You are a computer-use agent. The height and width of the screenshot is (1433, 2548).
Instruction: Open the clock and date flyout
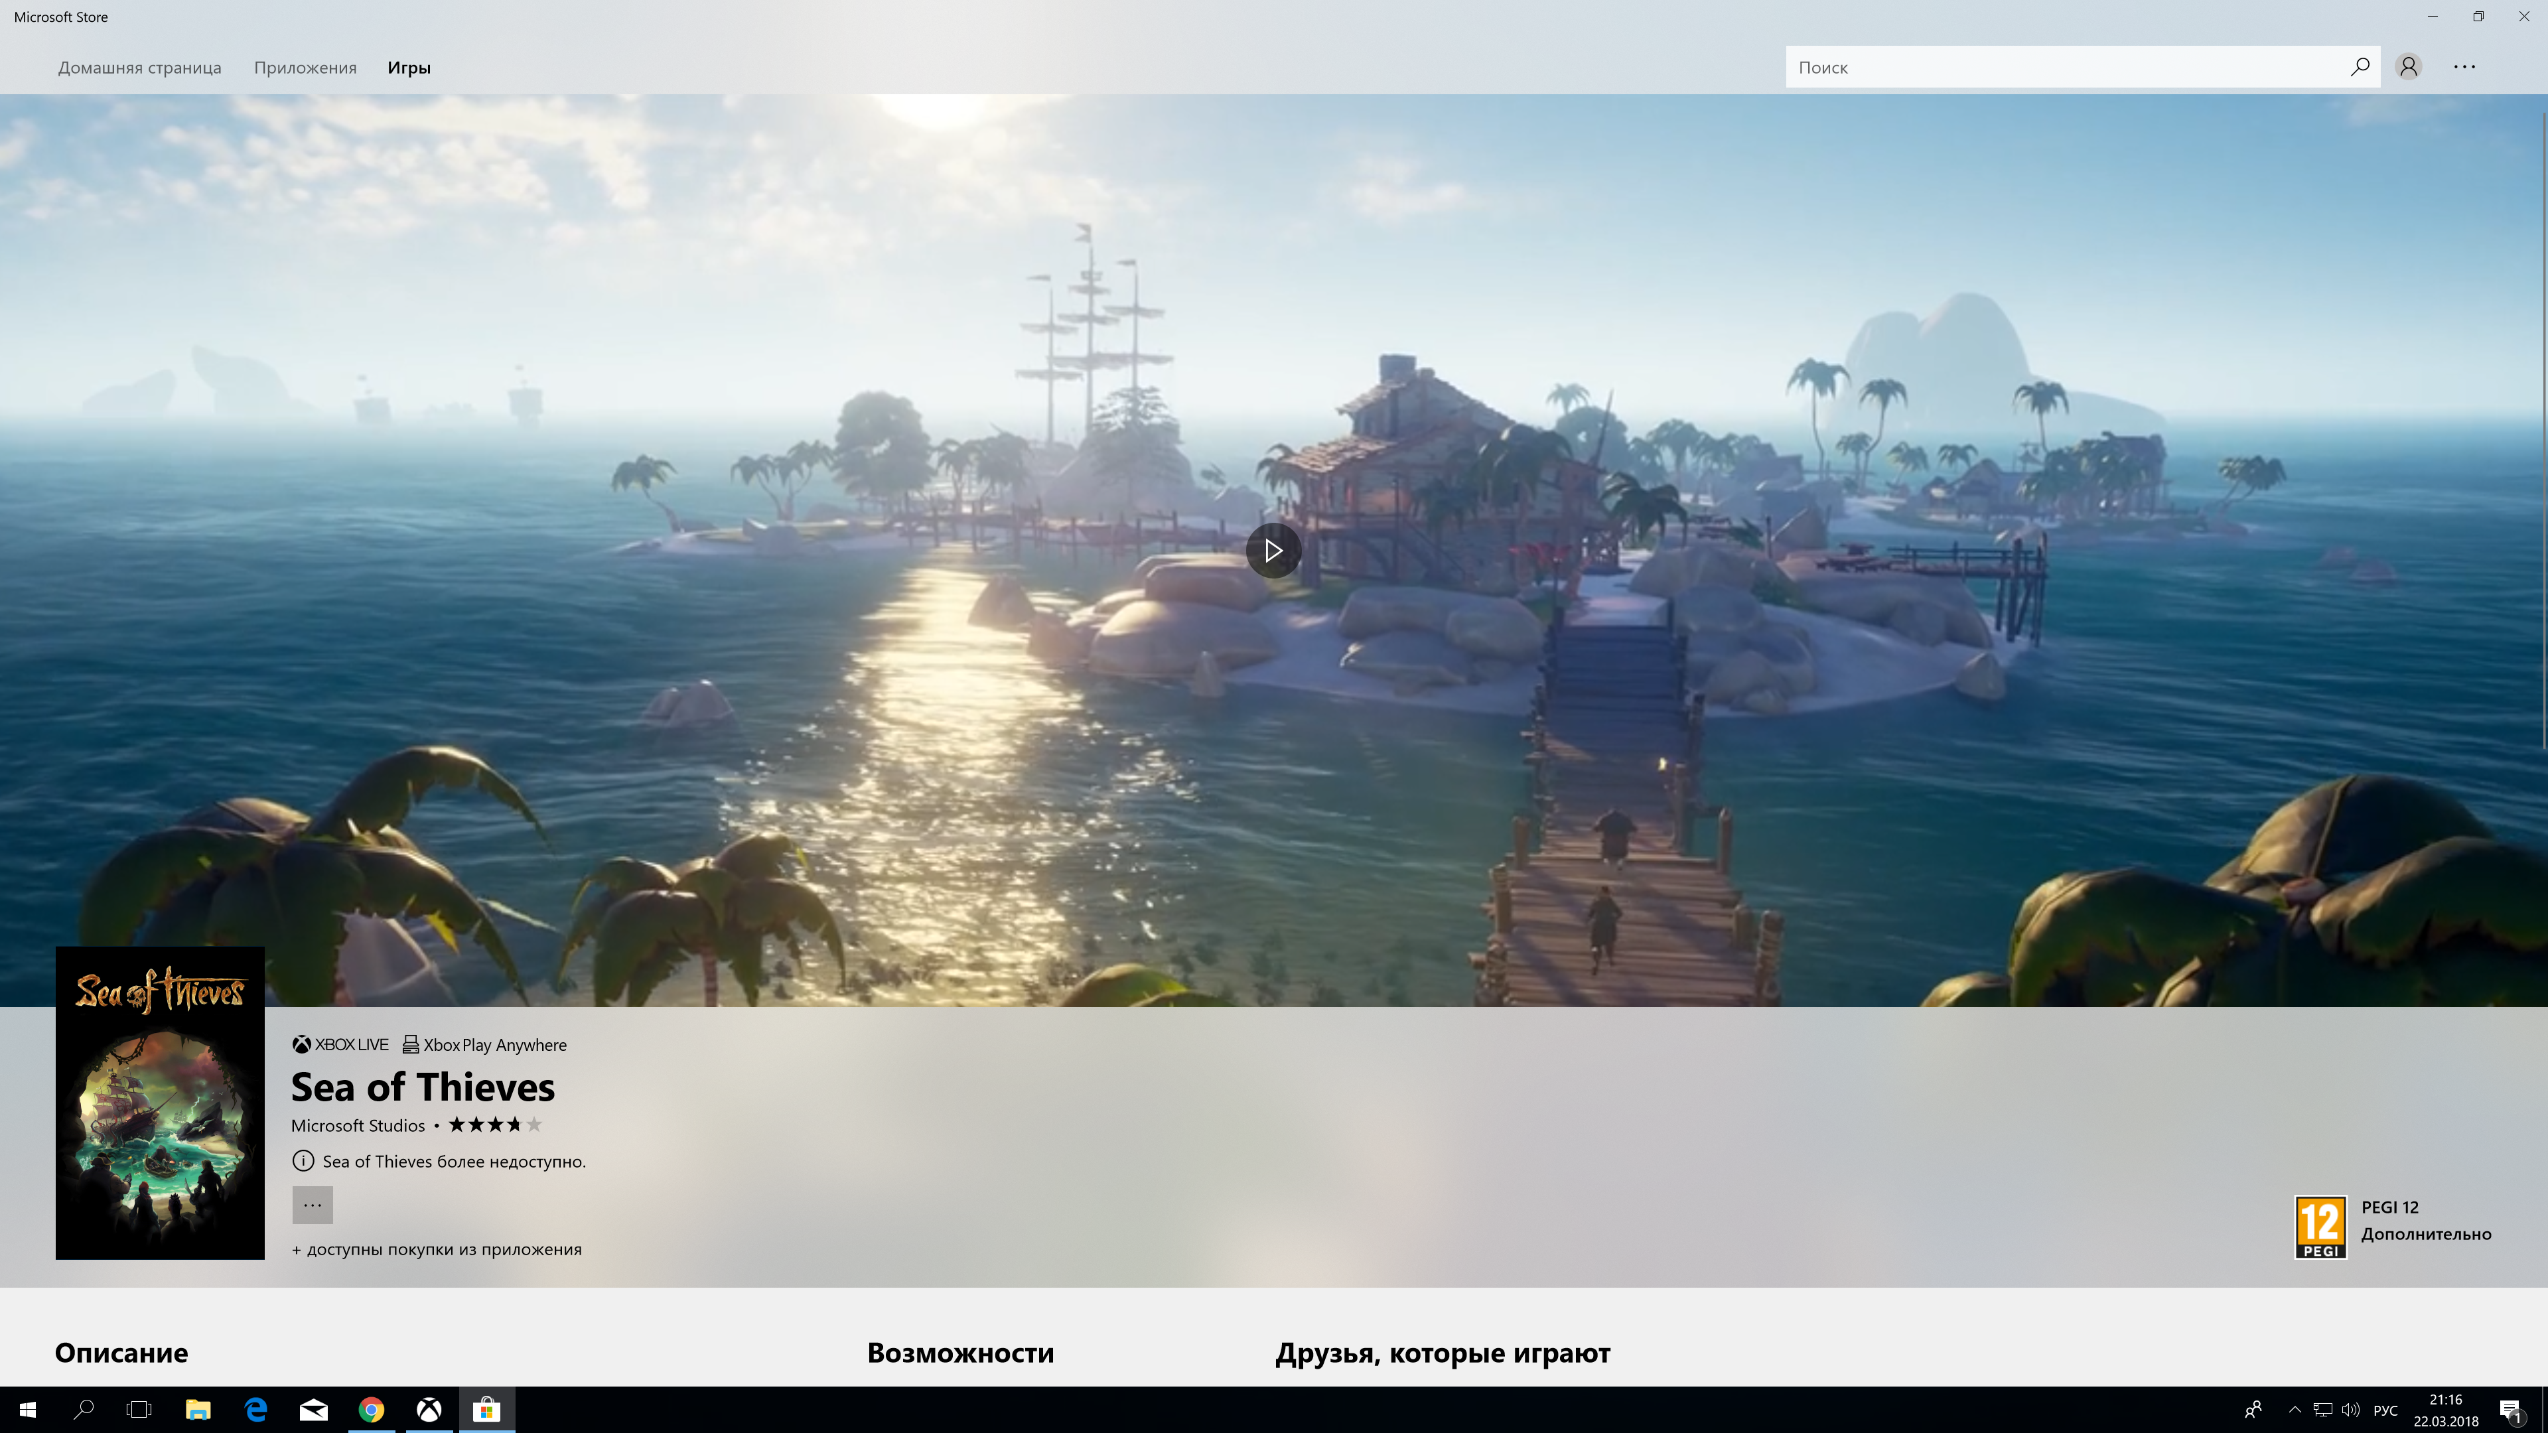[x=2446, y=1410]
